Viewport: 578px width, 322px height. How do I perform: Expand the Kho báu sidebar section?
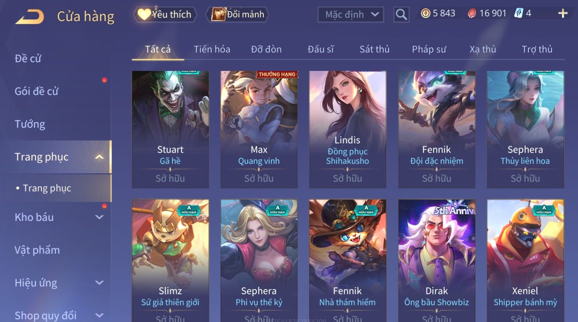pyautogui.click(x=99, y=217)
